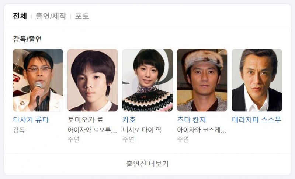Select the photo of 츠다 칸지
The width and height of the screenshot is (295, 179).
(x=202, y=80)
